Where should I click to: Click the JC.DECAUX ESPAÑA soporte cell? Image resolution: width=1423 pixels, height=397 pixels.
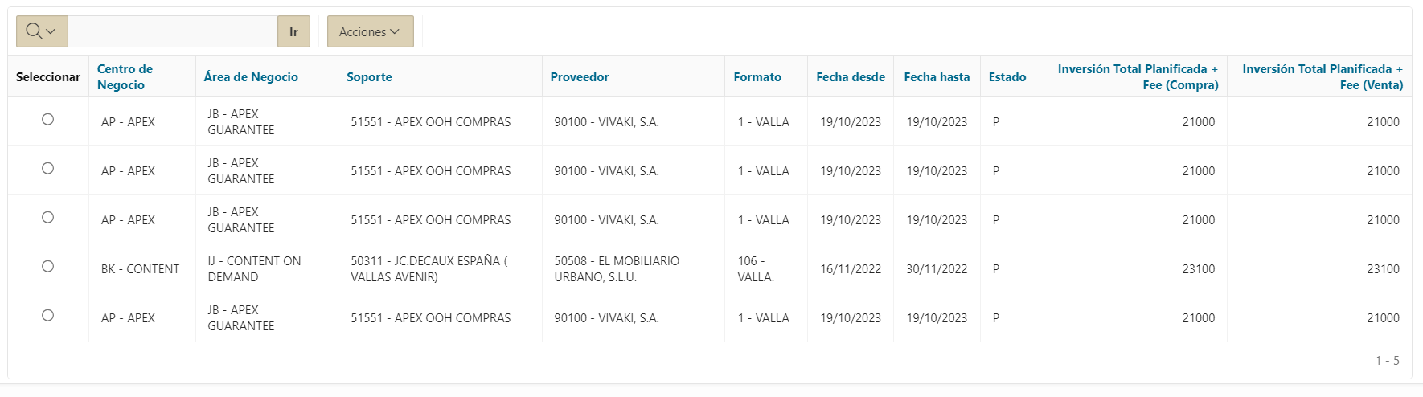click(429, 269)
